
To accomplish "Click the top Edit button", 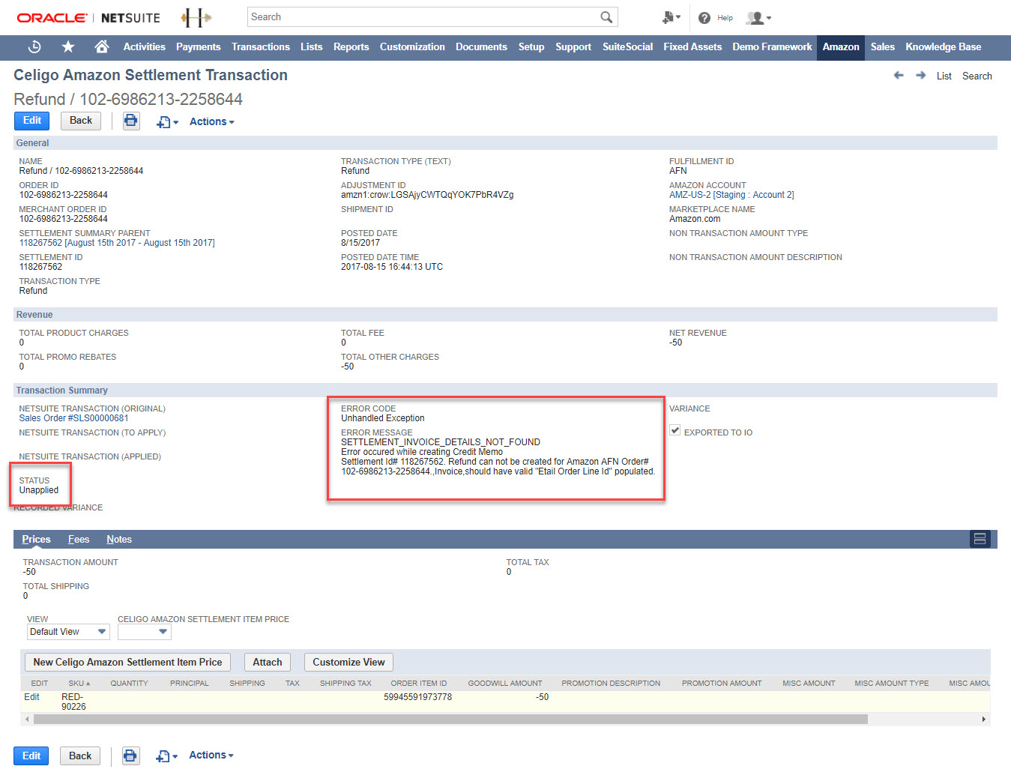I will tap(31, 121).
